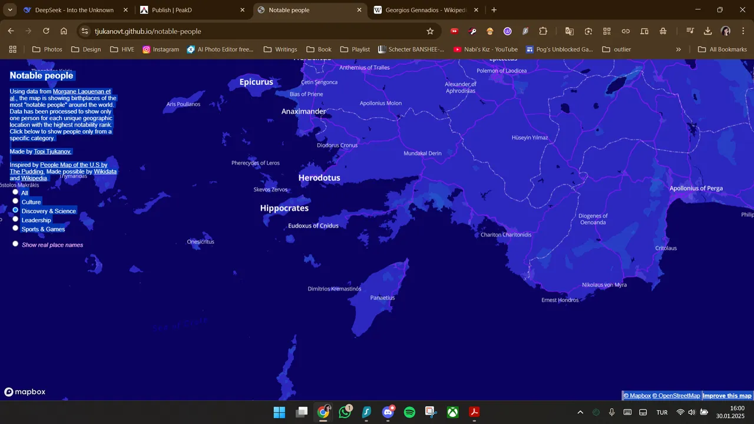Click the Herodotus label on map
Viewport: 754px width, 424px height.
[319, 177]
